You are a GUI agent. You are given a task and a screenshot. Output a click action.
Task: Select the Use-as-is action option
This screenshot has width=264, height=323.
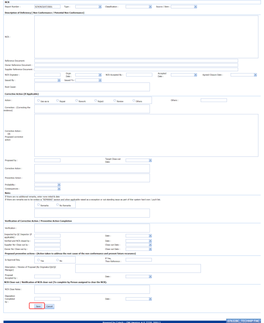coord(39,101)
